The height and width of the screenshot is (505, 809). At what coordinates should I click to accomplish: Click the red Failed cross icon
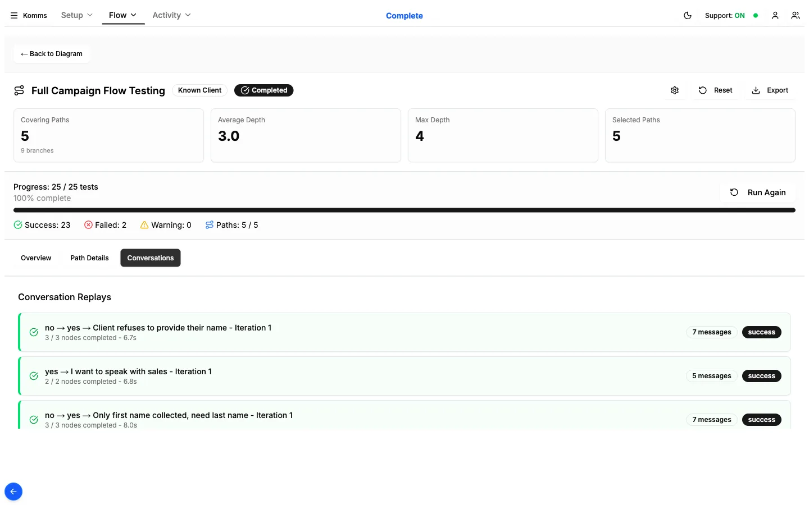[88, 225]
